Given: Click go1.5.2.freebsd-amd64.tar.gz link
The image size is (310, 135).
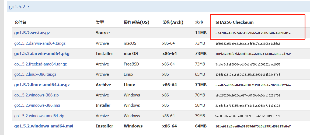Looking at the screenshot, I should pyautogui.click(x=40, y=64).
